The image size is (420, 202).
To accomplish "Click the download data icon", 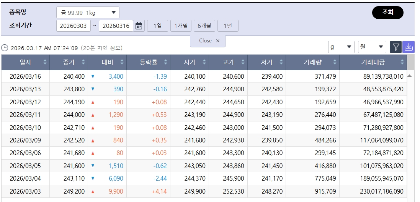I will pos(408,47).
